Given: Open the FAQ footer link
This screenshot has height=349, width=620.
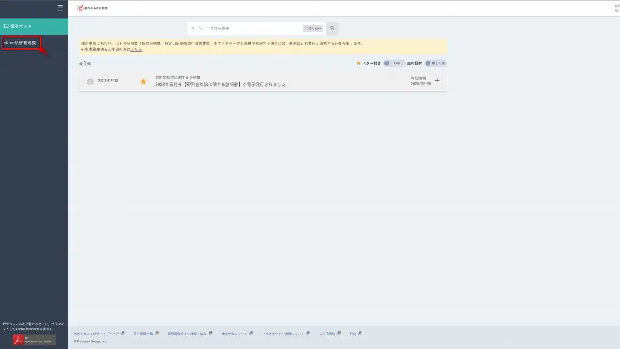Looking at the screenshot, I should pyautogui.click(x=353, y=333).
